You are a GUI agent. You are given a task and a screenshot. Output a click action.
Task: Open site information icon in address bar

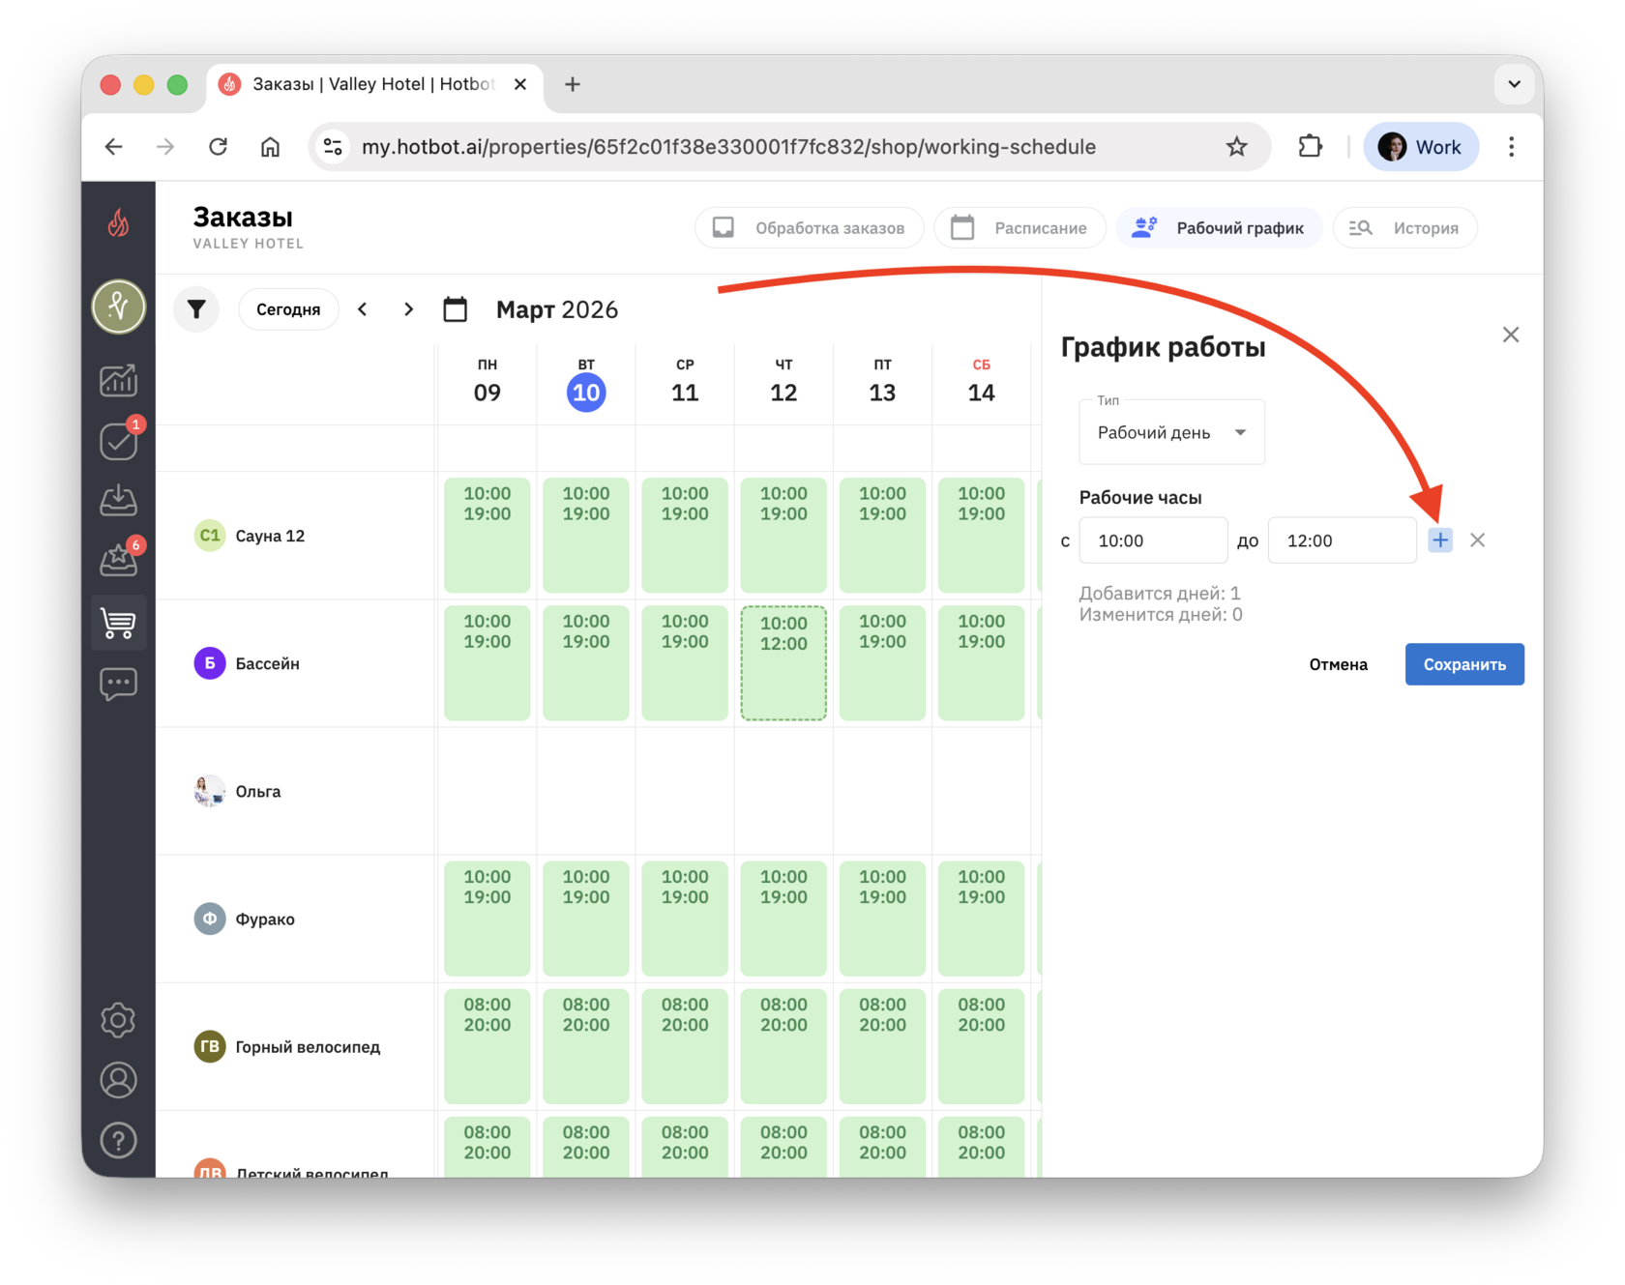[333, 147]
